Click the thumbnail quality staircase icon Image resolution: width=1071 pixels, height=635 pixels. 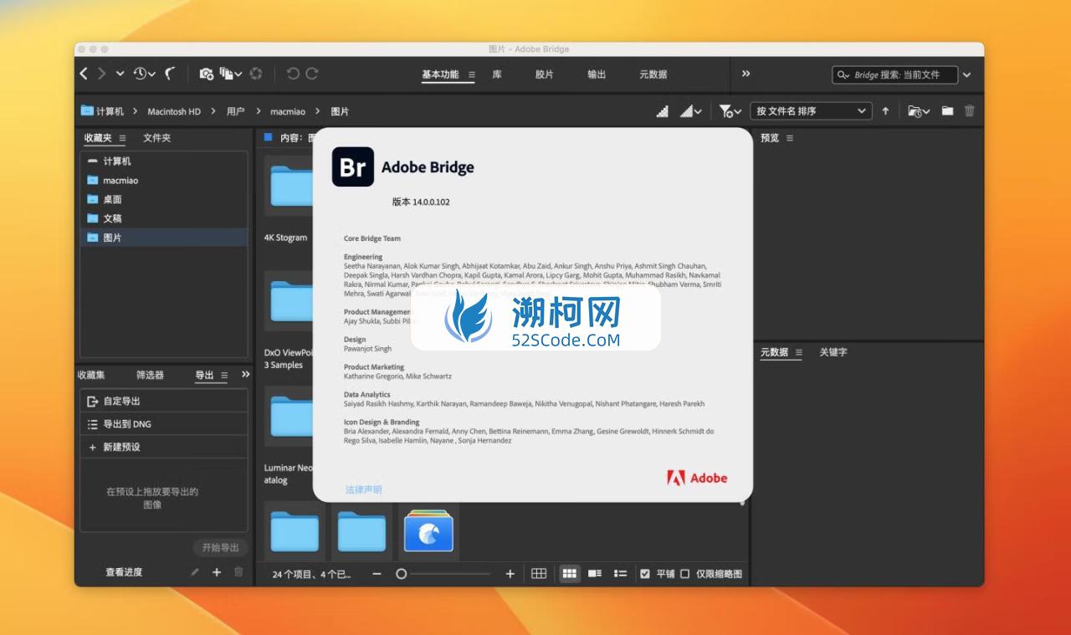coord(663,110)
